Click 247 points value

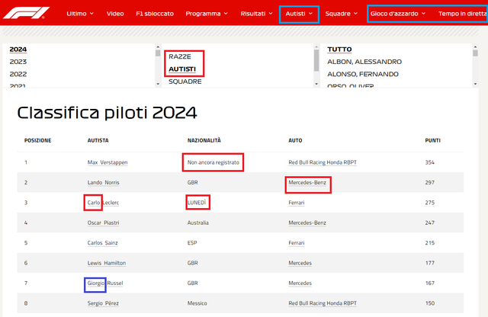click(x=430, y=223)
